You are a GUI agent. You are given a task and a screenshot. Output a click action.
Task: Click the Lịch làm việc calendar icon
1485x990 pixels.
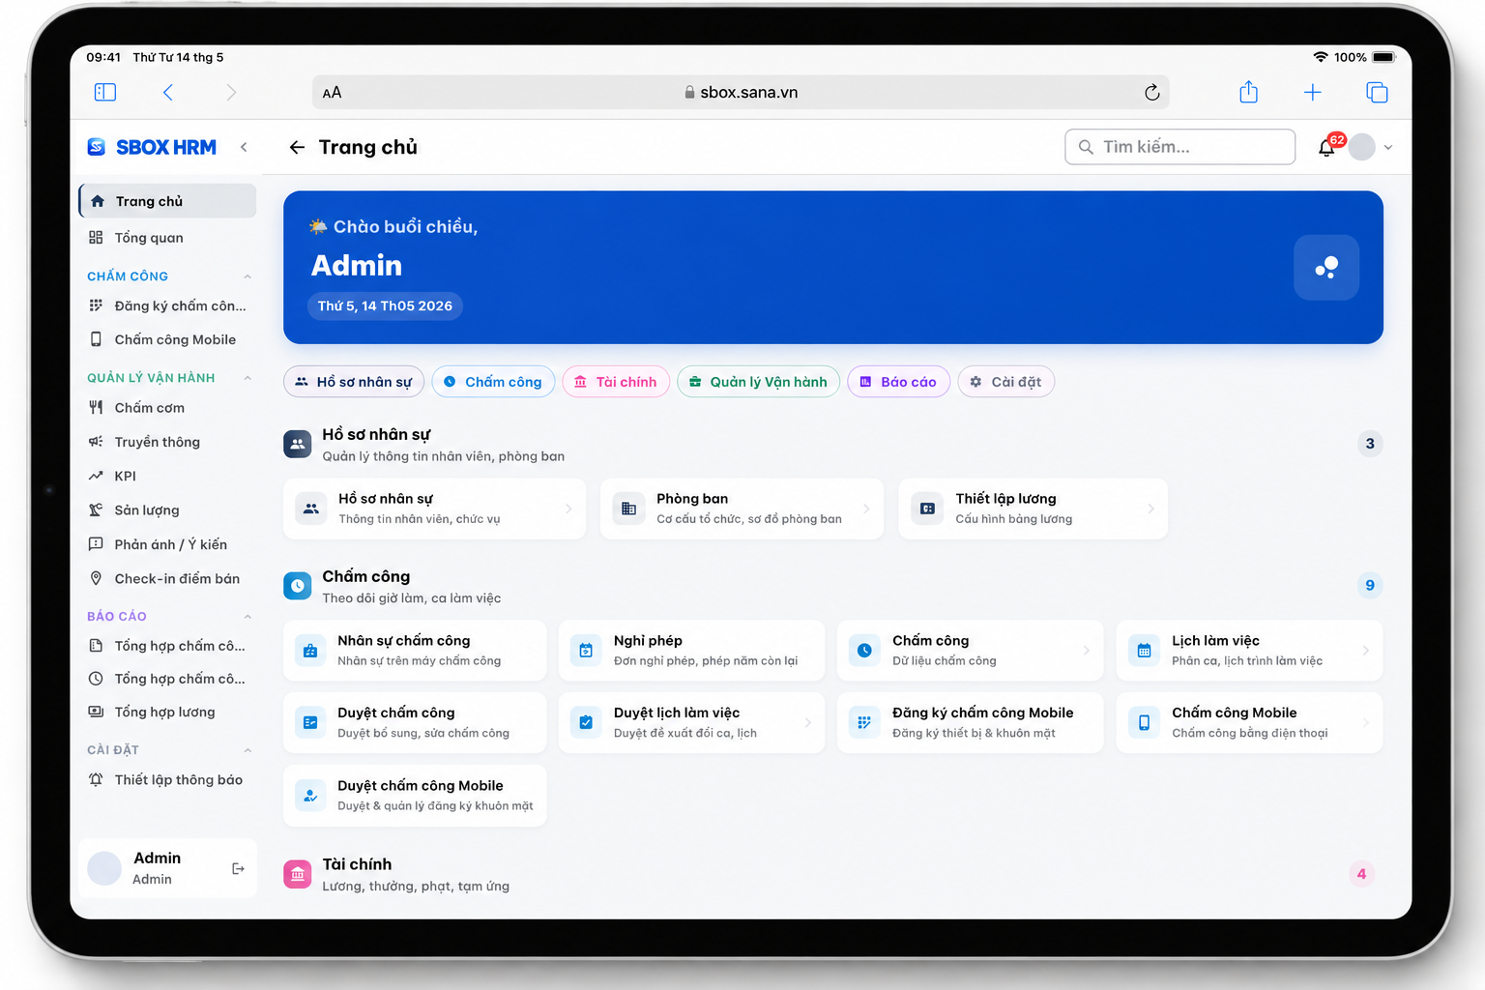[1144, 651]
